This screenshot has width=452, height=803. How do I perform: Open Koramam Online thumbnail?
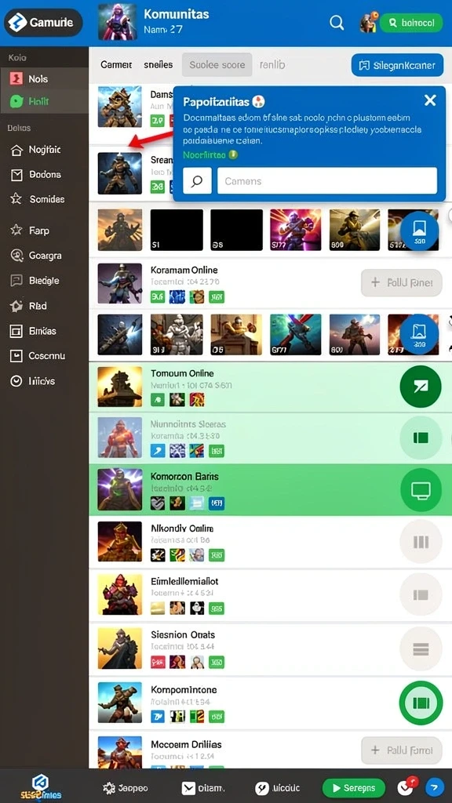click(120, 283)
